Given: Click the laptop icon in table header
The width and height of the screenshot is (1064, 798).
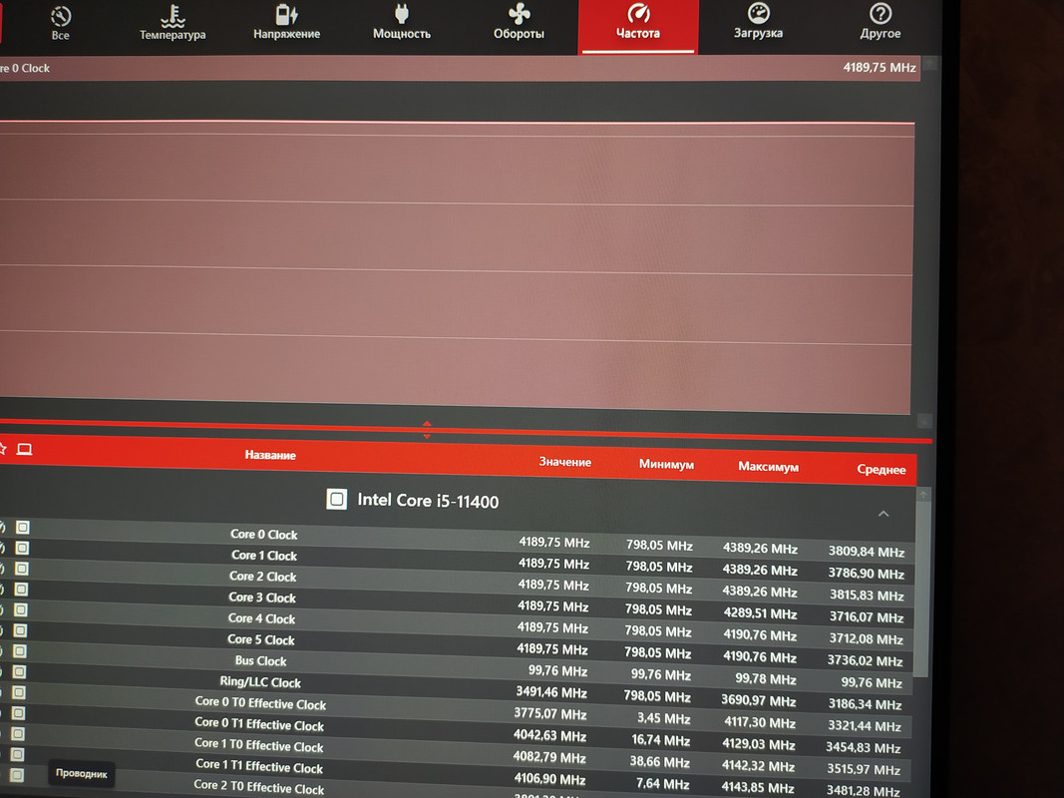Looking at the screenshot, I should (24, 449).
